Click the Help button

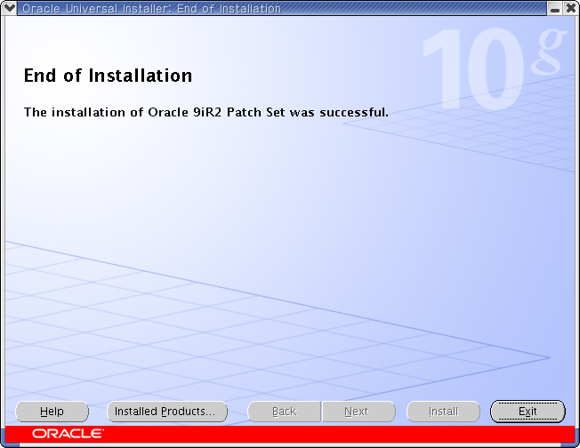[x=52, y=412]
